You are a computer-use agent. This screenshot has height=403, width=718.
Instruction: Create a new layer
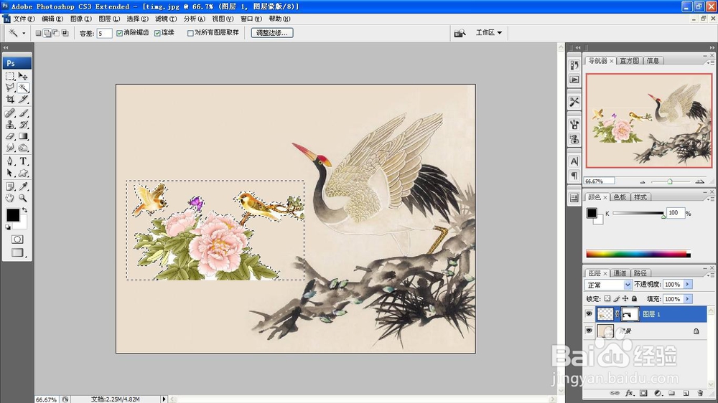[x=686, y=393]
